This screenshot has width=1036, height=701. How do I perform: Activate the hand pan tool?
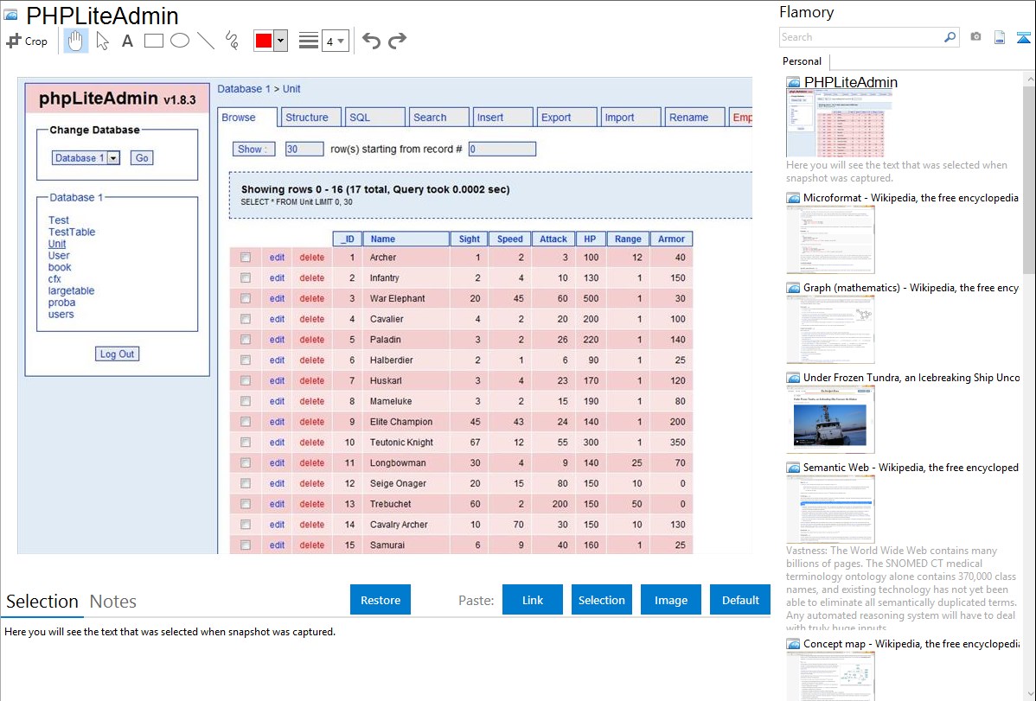76,41
